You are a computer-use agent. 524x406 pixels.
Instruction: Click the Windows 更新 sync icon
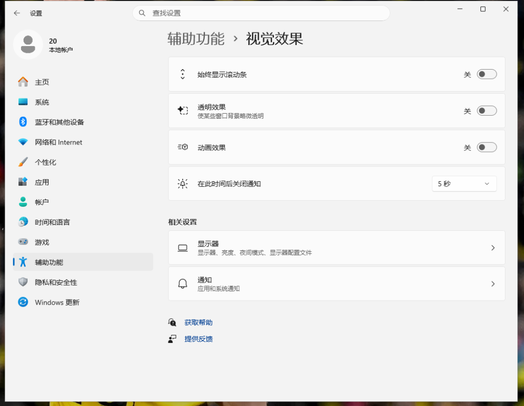[x=23, y=302]
